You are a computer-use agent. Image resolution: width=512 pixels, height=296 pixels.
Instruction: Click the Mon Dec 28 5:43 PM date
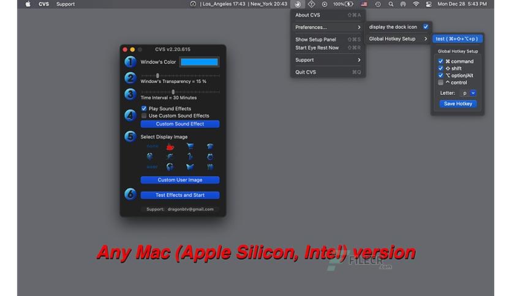(462, 4)
